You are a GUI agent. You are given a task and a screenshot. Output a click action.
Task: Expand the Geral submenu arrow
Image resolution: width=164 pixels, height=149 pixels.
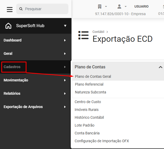point(65,54)
